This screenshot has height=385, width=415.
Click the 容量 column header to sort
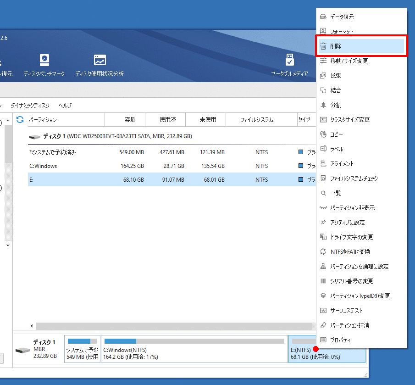(129, 120)
